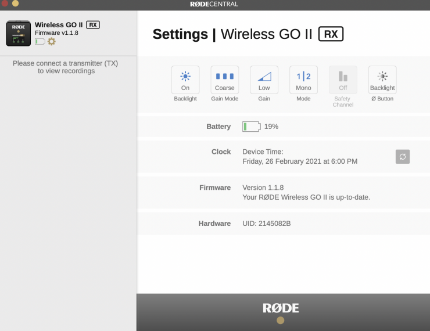Screen dimensions: 430x331
Task: Switch Mode from Mono
Action: click(x=303, y=80)
